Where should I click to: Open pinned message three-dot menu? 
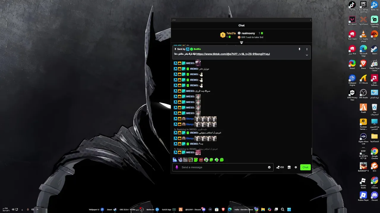pyautogui.click(x=307, y=49)
